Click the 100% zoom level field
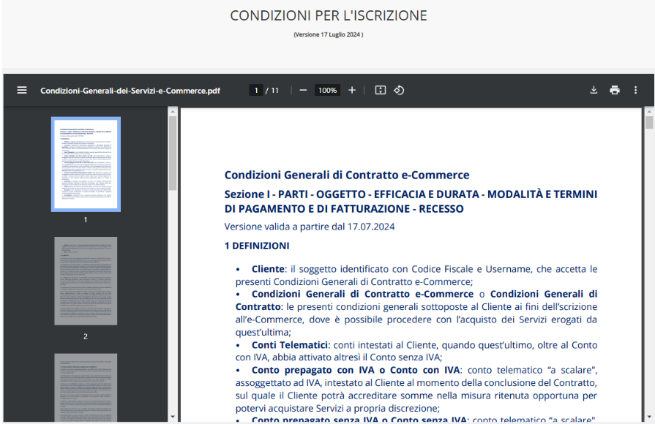 pos(327,90)
